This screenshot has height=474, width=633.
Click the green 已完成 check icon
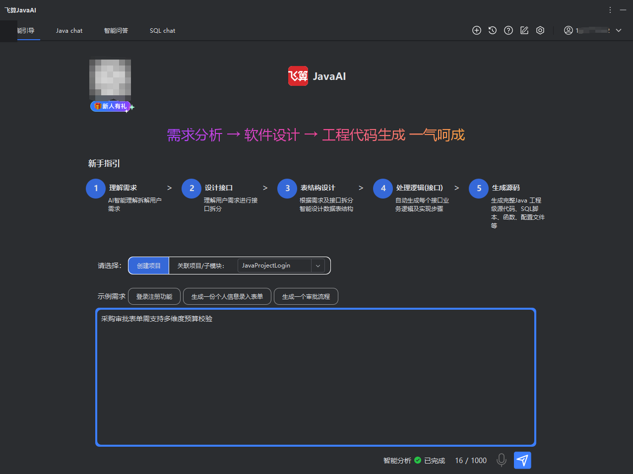(418, 460)
